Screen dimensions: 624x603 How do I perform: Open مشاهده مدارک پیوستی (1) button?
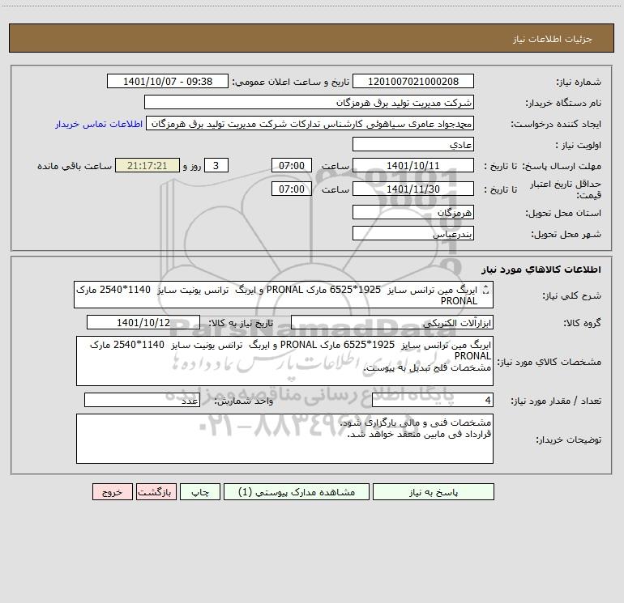click(297, 492)
